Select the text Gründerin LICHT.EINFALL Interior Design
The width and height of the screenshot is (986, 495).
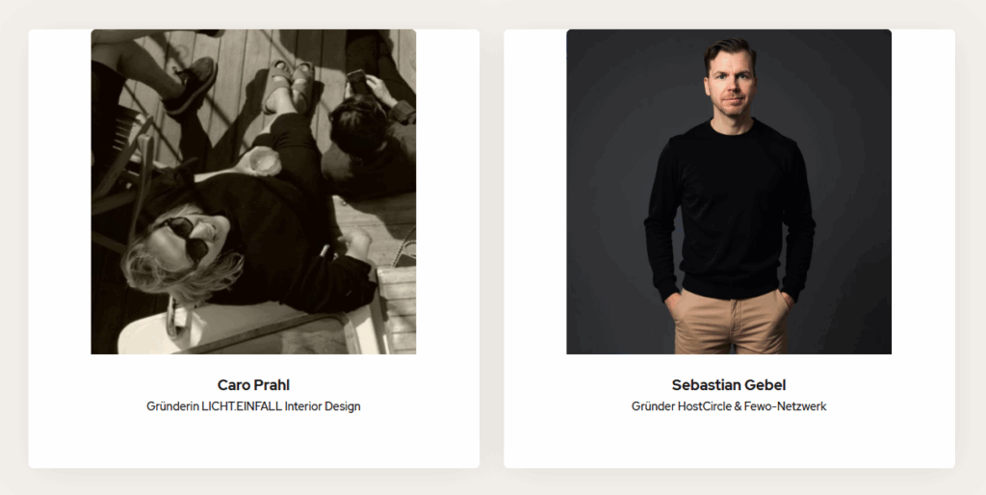point(253,406)
